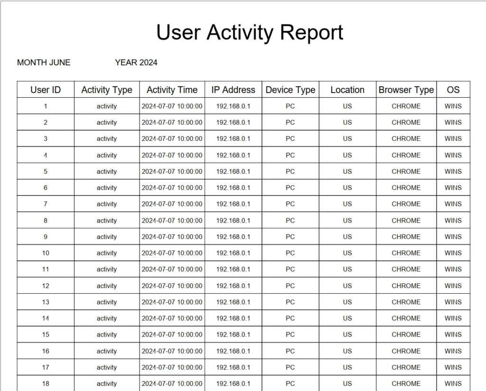Click the IP Address column header
486x391 pixels.
point(233,90)
